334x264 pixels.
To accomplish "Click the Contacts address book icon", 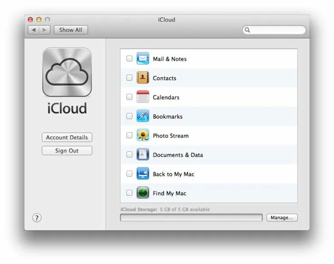I will 142,78.
